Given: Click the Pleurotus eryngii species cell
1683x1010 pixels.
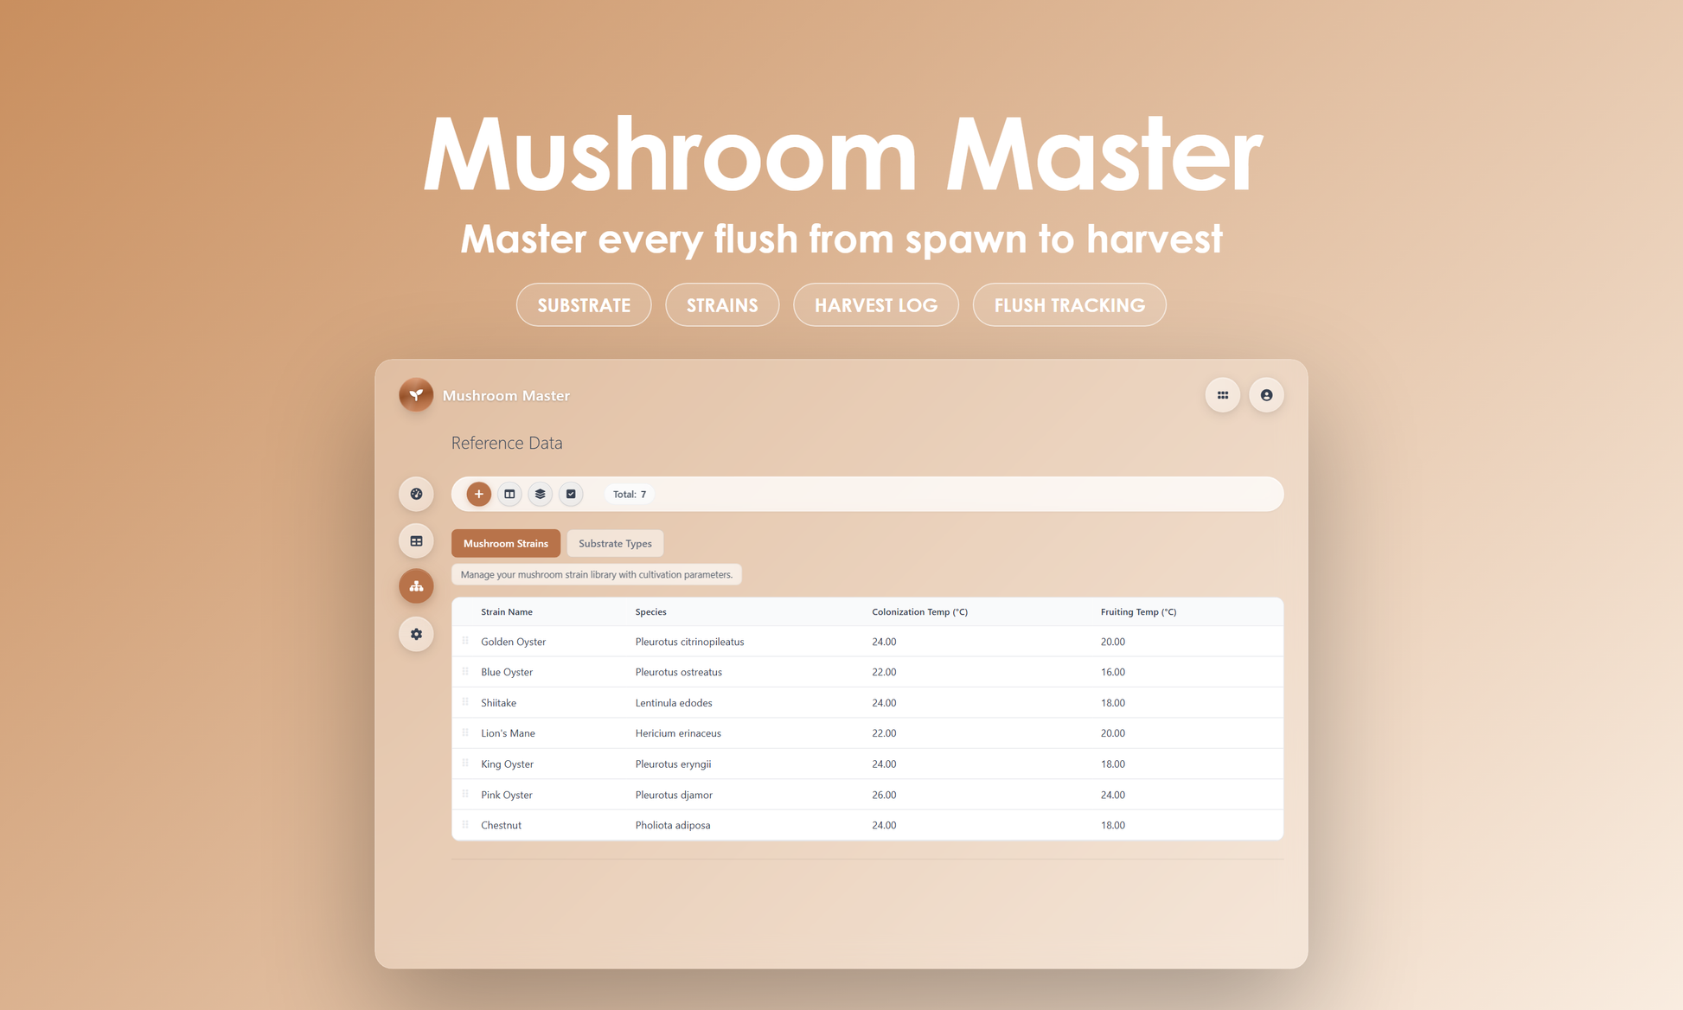Looking at the screenshot, I should [x=673, y=764].
